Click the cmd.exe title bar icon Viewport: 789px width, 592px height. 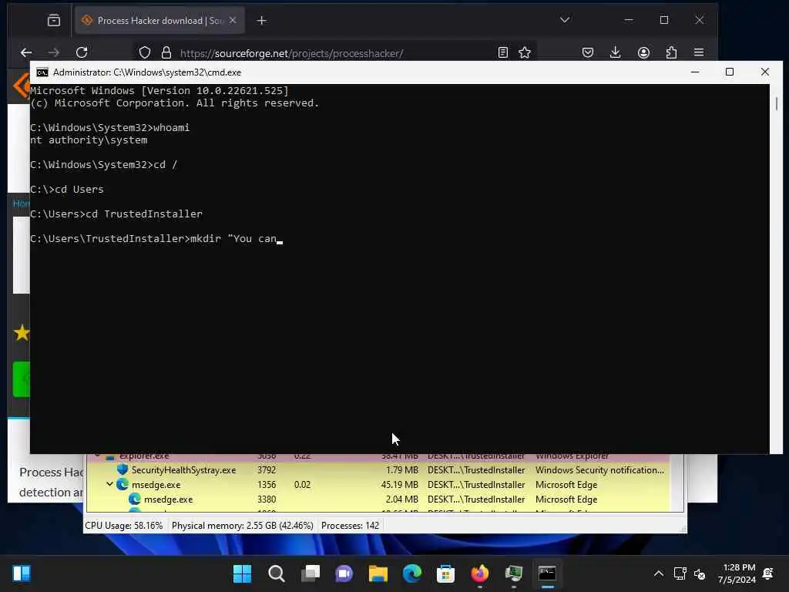42,72
